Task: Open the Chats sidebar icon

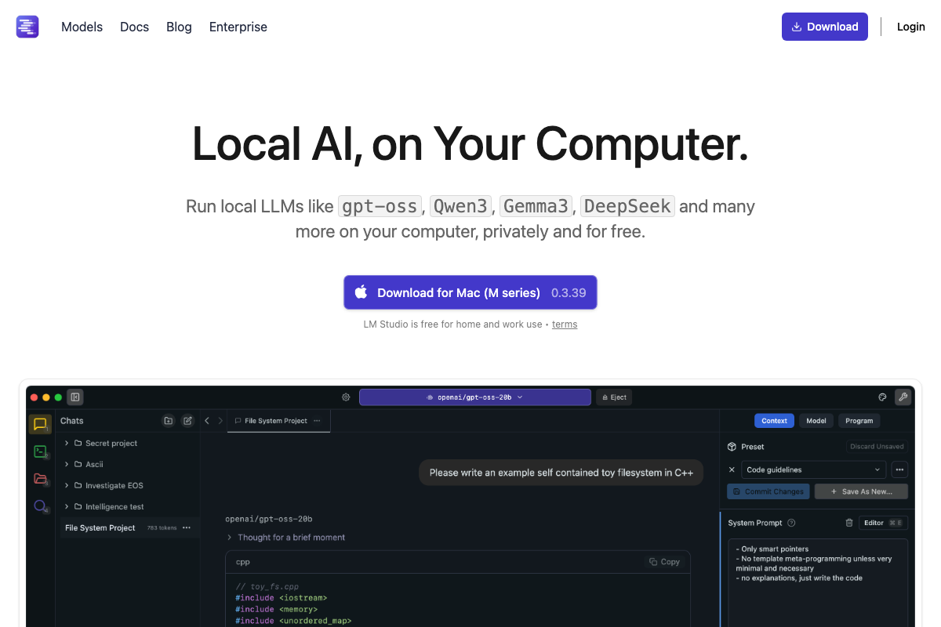Action: pyautogui.click(x=40, y=425)
